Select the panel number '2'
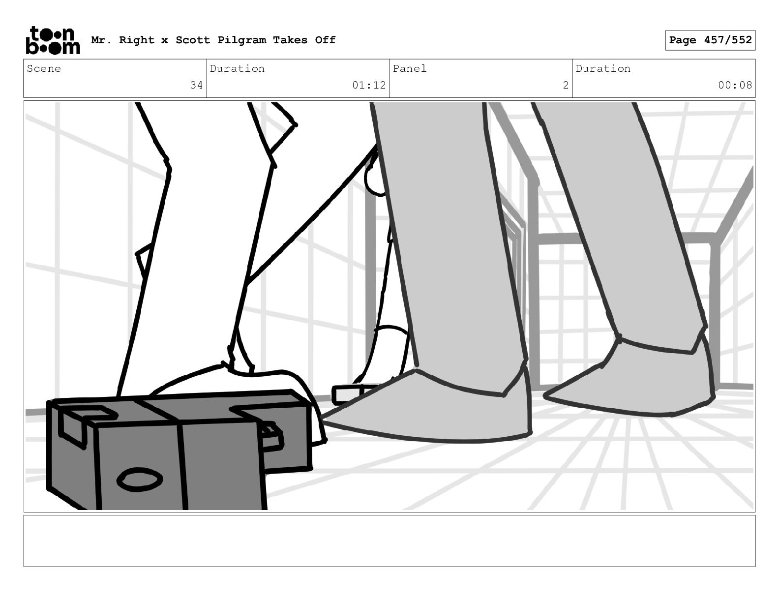 [x=566, y=85]
